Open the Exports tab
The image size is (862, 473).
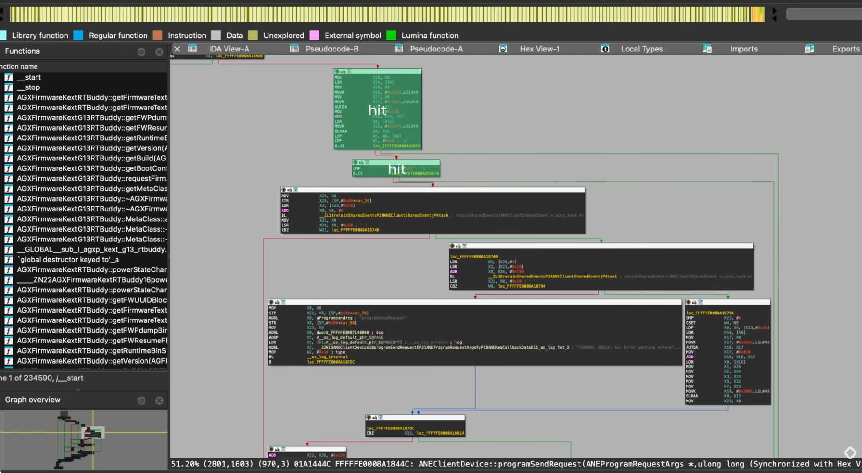[x=846, y=49]
